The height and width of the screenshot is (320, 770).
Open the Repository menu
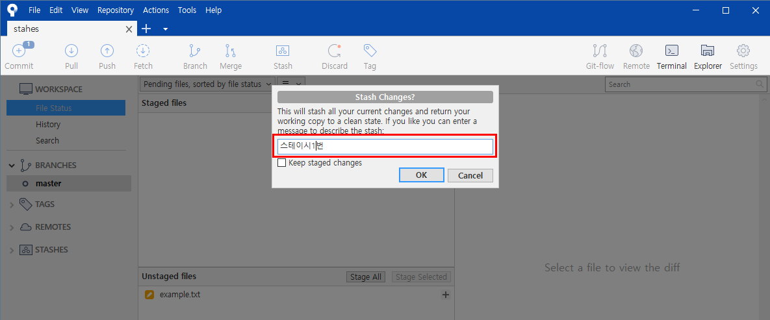(116, 10)
